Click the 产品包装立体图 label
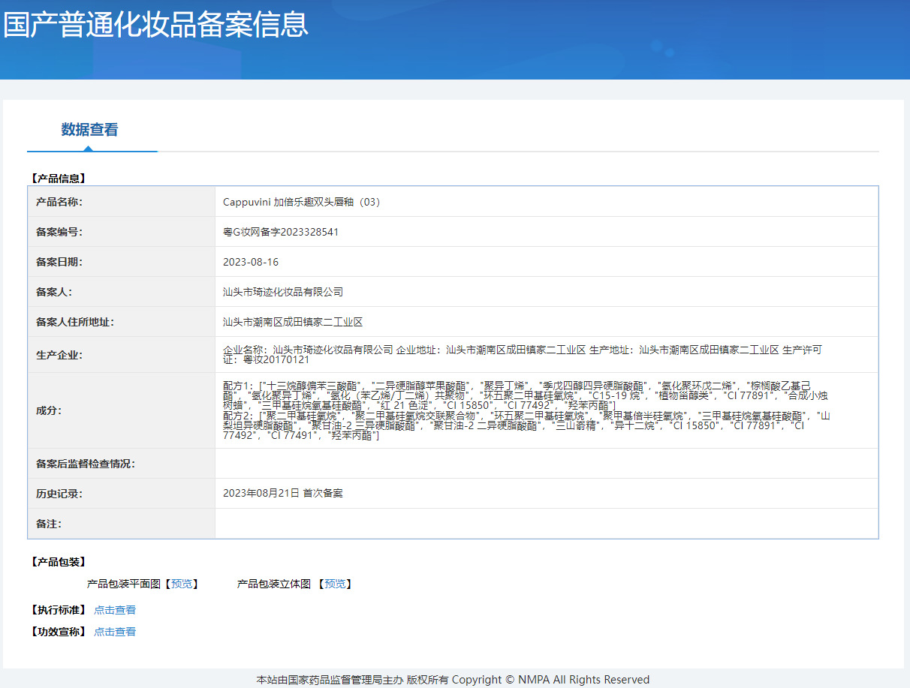This screenshot has width=910, height=688. [274, 584]
